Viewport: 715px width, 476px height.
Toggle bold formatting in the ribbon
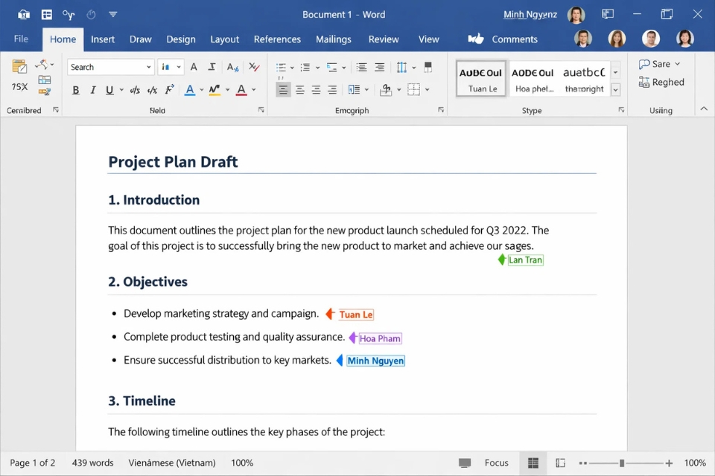[75, 90]
